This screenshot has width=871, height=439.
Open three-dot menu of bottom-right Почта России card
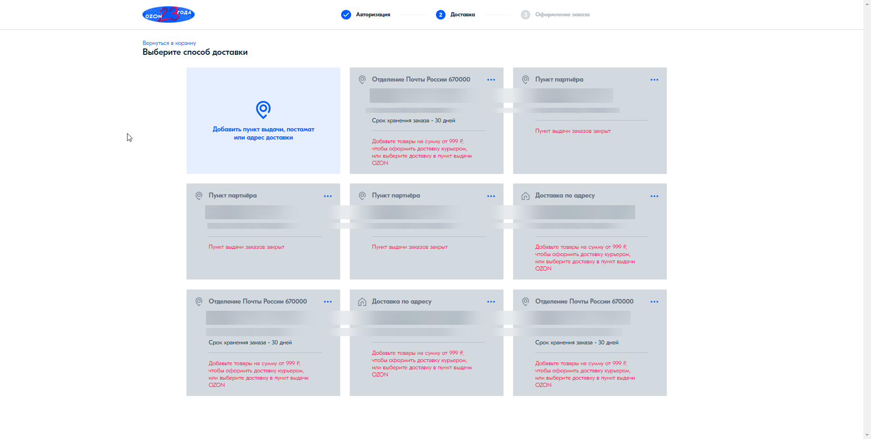click(x=654, y=302)
